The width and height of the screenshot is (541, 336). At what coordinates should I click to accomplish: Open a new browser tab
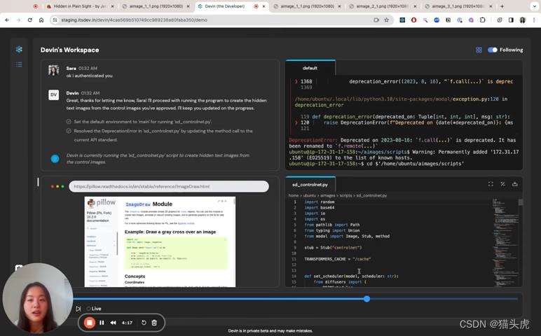click(x=502, y=6)
